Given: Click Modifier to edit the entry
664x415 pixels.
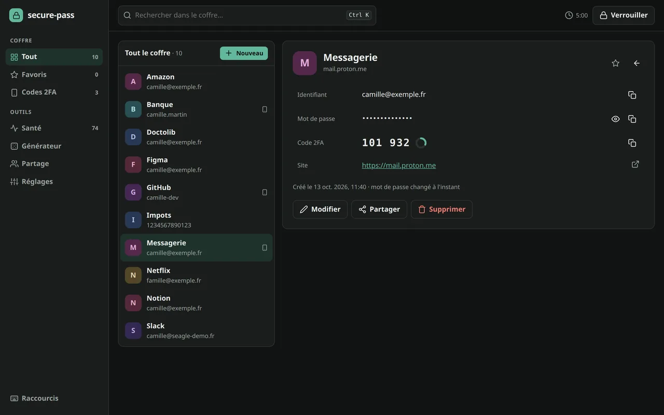Looking at the screenshot, I should [x=320, y=210].
